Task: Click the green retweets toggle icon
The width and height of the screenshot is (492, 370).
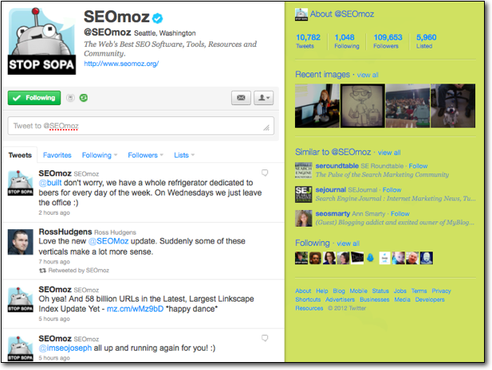Action: [x=84, y=98]
